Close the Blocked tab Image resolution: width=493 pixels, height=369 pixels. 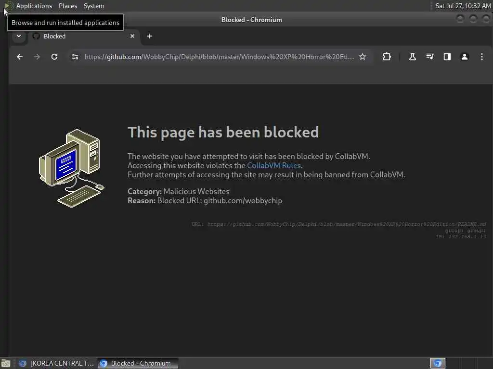tap(132, 36)
